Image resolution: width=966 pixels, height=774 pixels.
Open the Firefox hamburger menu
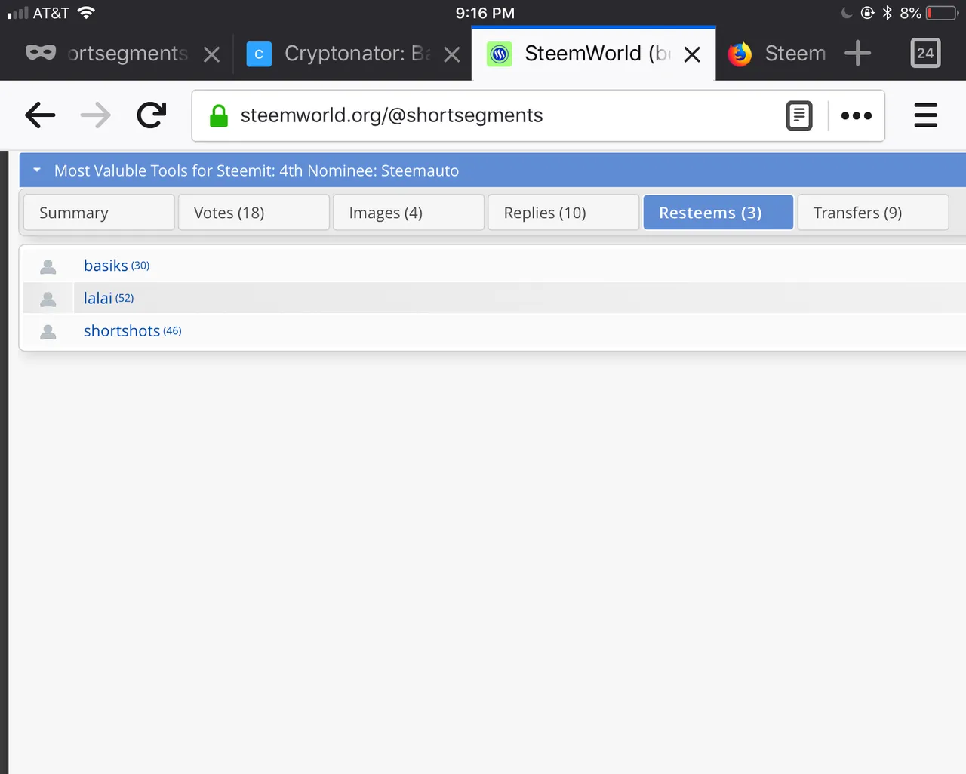(x=926, y=115)
